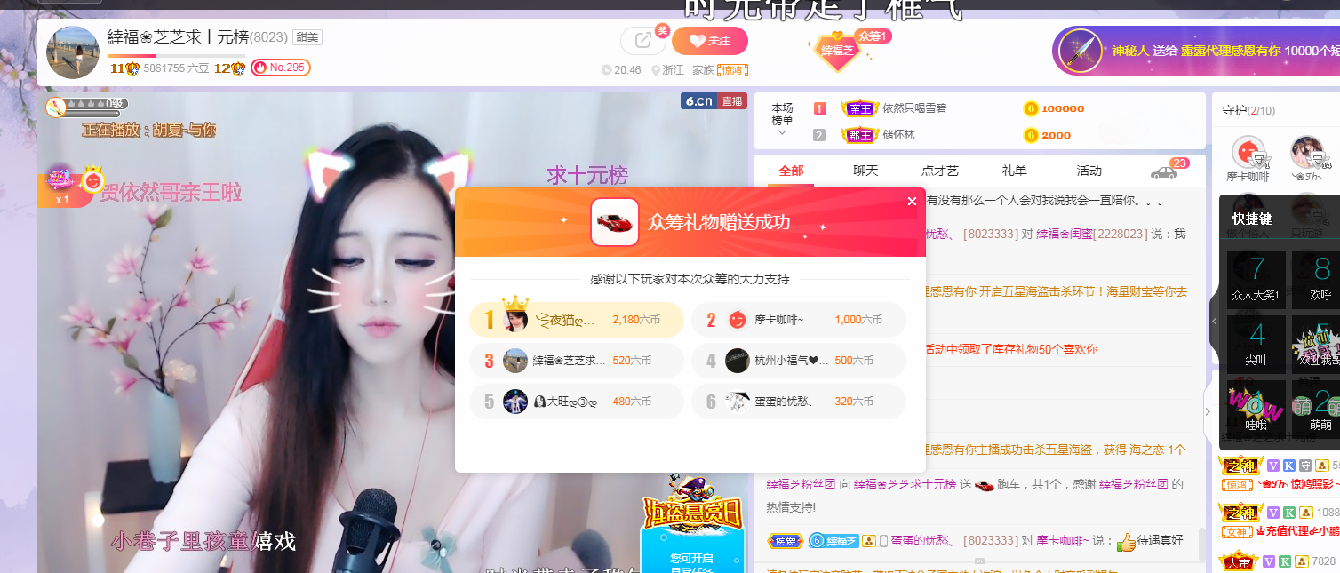Click the 您可开启 task button
Viewport: 1340px width, 573px height.
tap(691, 558)
